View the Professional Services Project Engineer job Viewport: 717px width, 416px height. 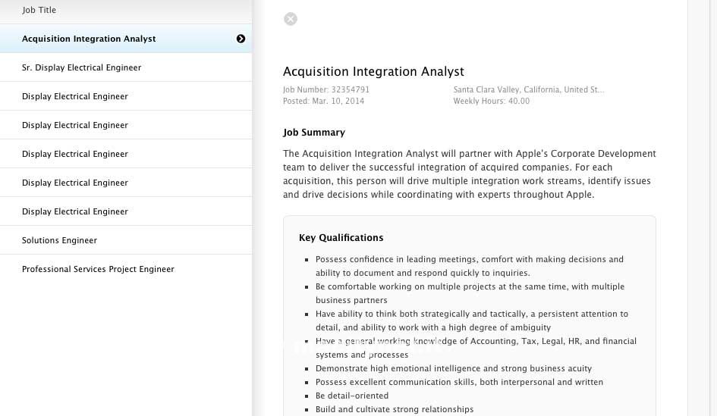pos(98,269)
